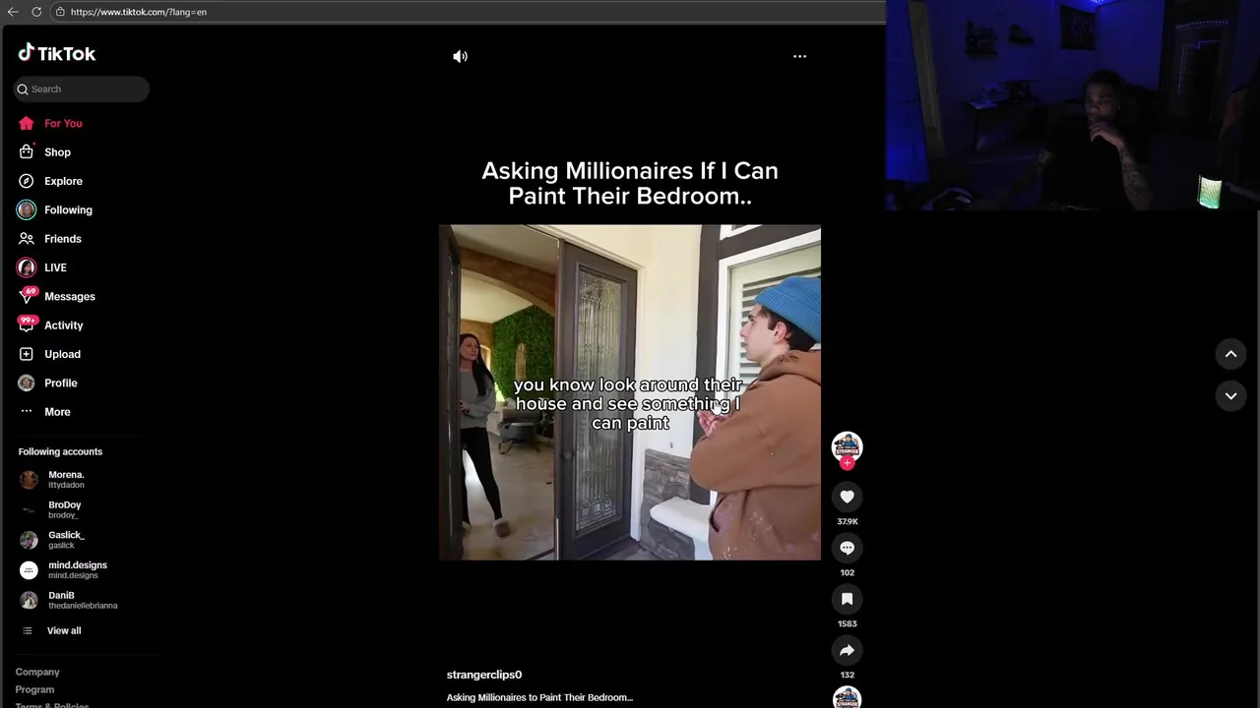
Task: Click the For You home icon
Action: point(27,123)
